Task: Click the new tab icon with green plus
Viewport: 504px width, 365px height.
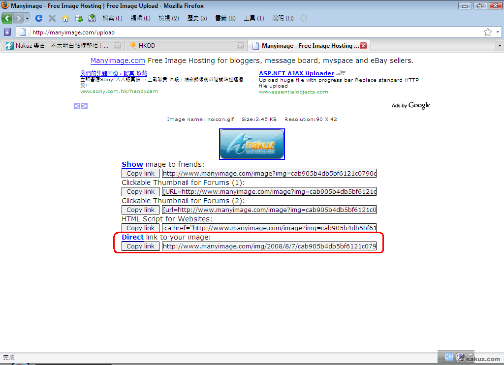Action: coord(79,18)
